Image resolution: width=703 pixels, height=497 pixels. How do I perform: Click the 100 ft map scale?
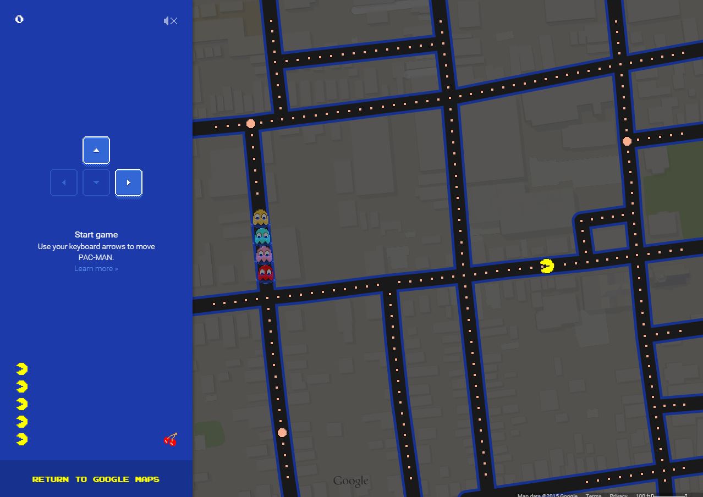(x=661, y=495)
